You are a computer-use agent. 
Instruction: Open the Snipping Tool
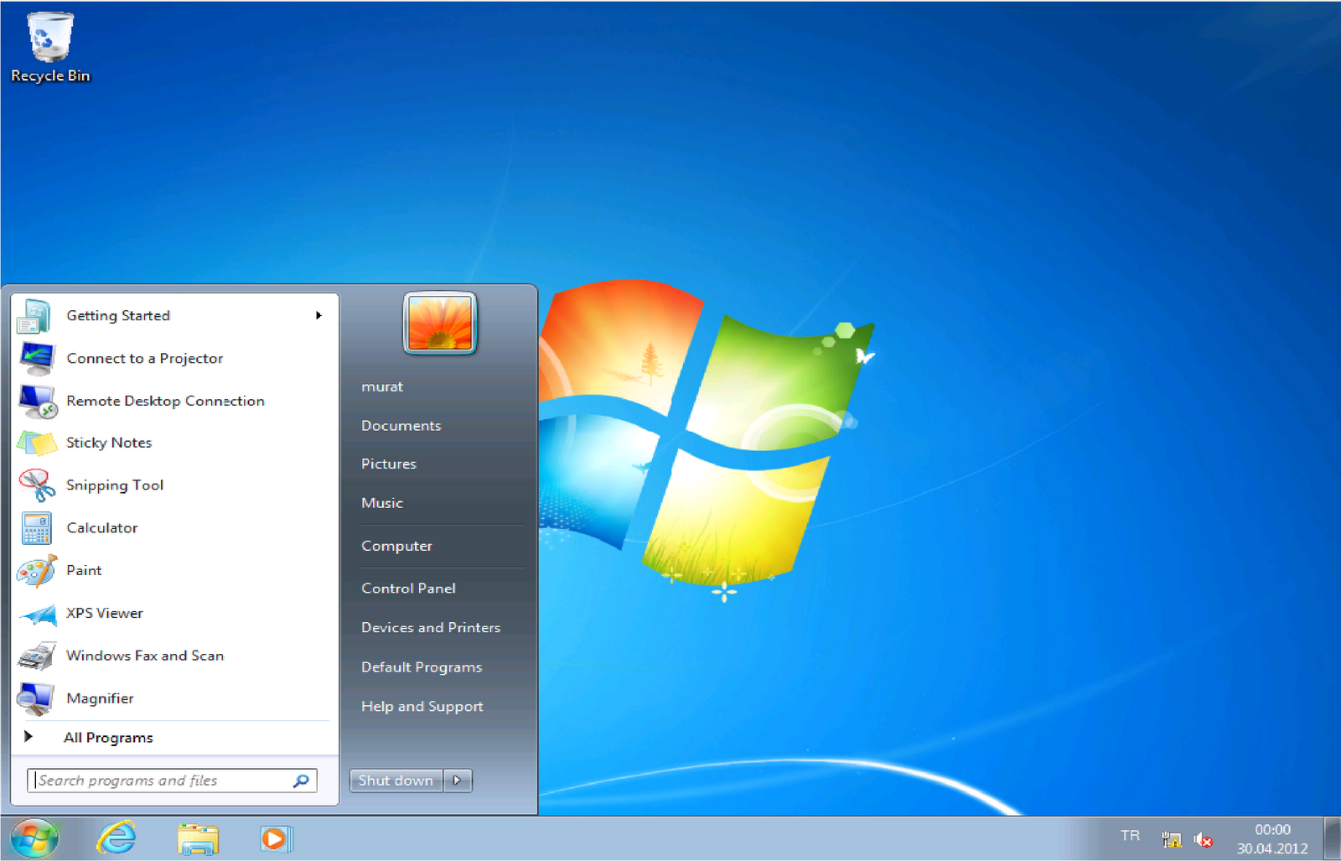(115, 485)
